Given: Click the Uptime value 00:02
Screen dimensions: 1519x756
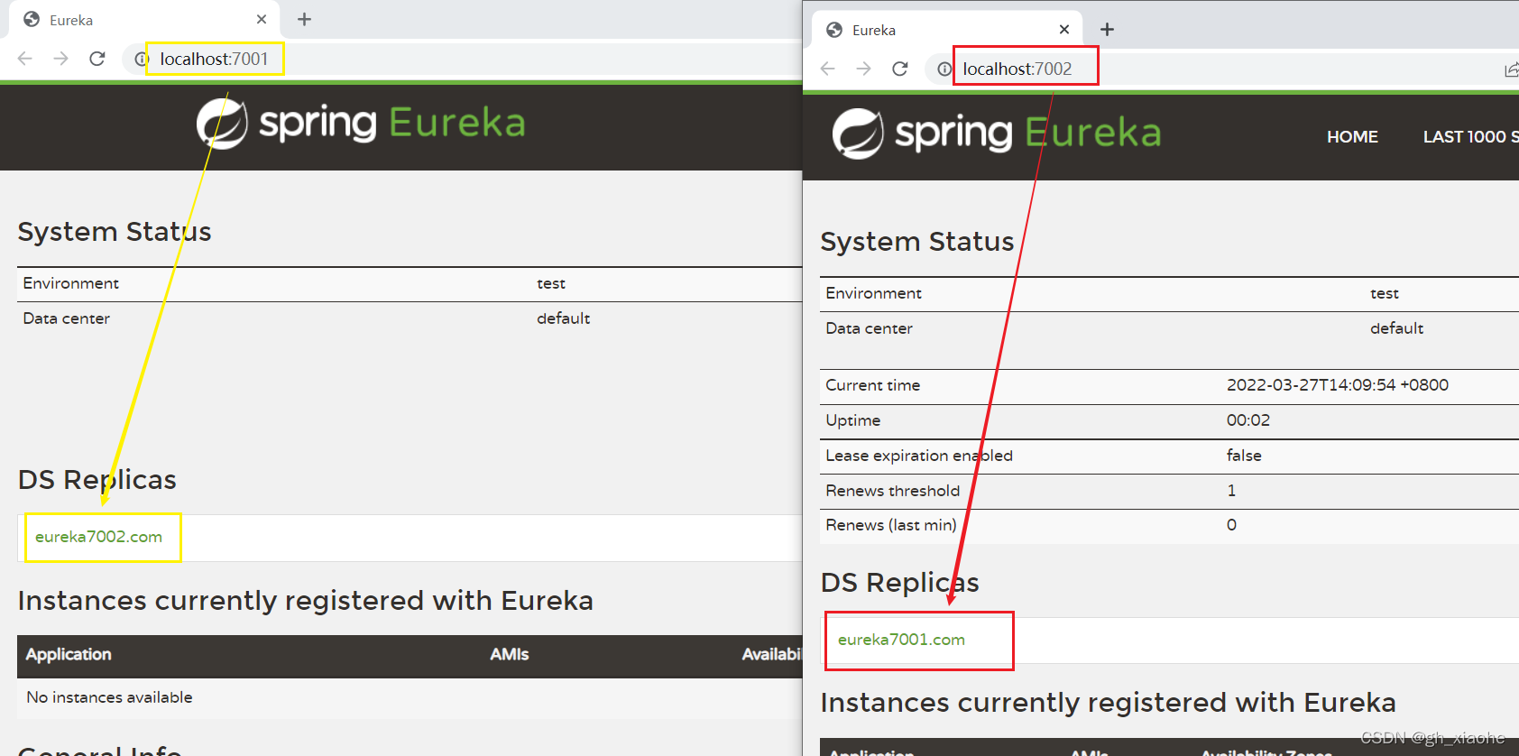Looking at the screenshot, I should pos(1247,420).
